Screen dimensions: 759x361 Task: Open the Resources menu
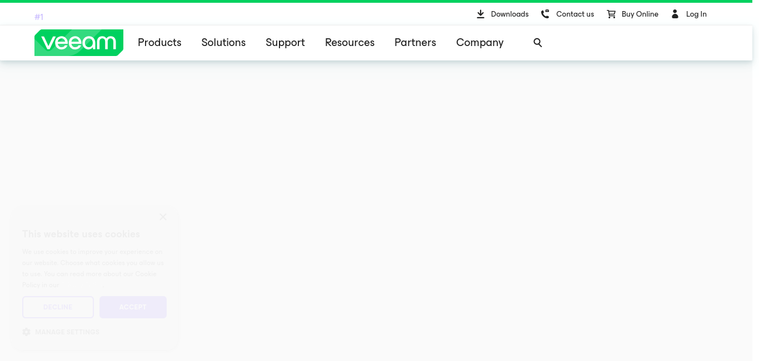[x=349, y=43]
